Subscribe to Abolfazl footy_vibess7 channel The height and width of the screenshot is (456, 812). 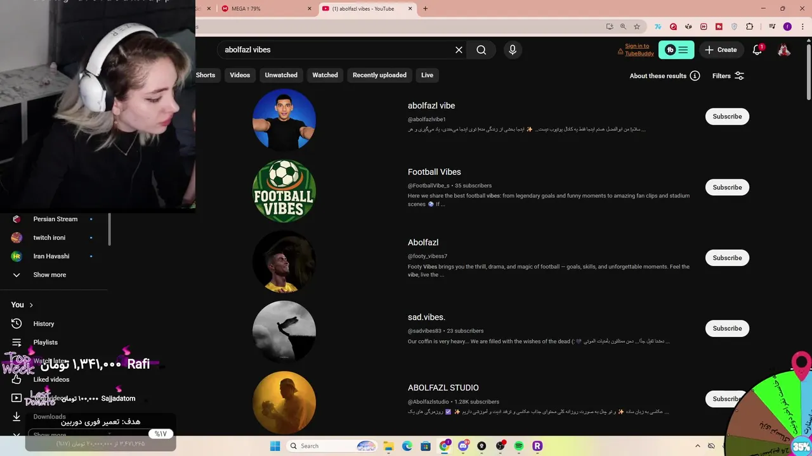tap(727, 258)
